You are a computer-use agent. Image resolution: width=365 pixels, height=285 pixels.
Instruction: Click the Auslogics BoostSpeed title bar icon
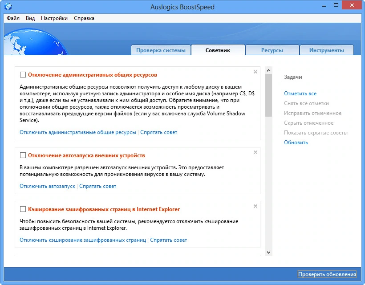coord(8,7)
